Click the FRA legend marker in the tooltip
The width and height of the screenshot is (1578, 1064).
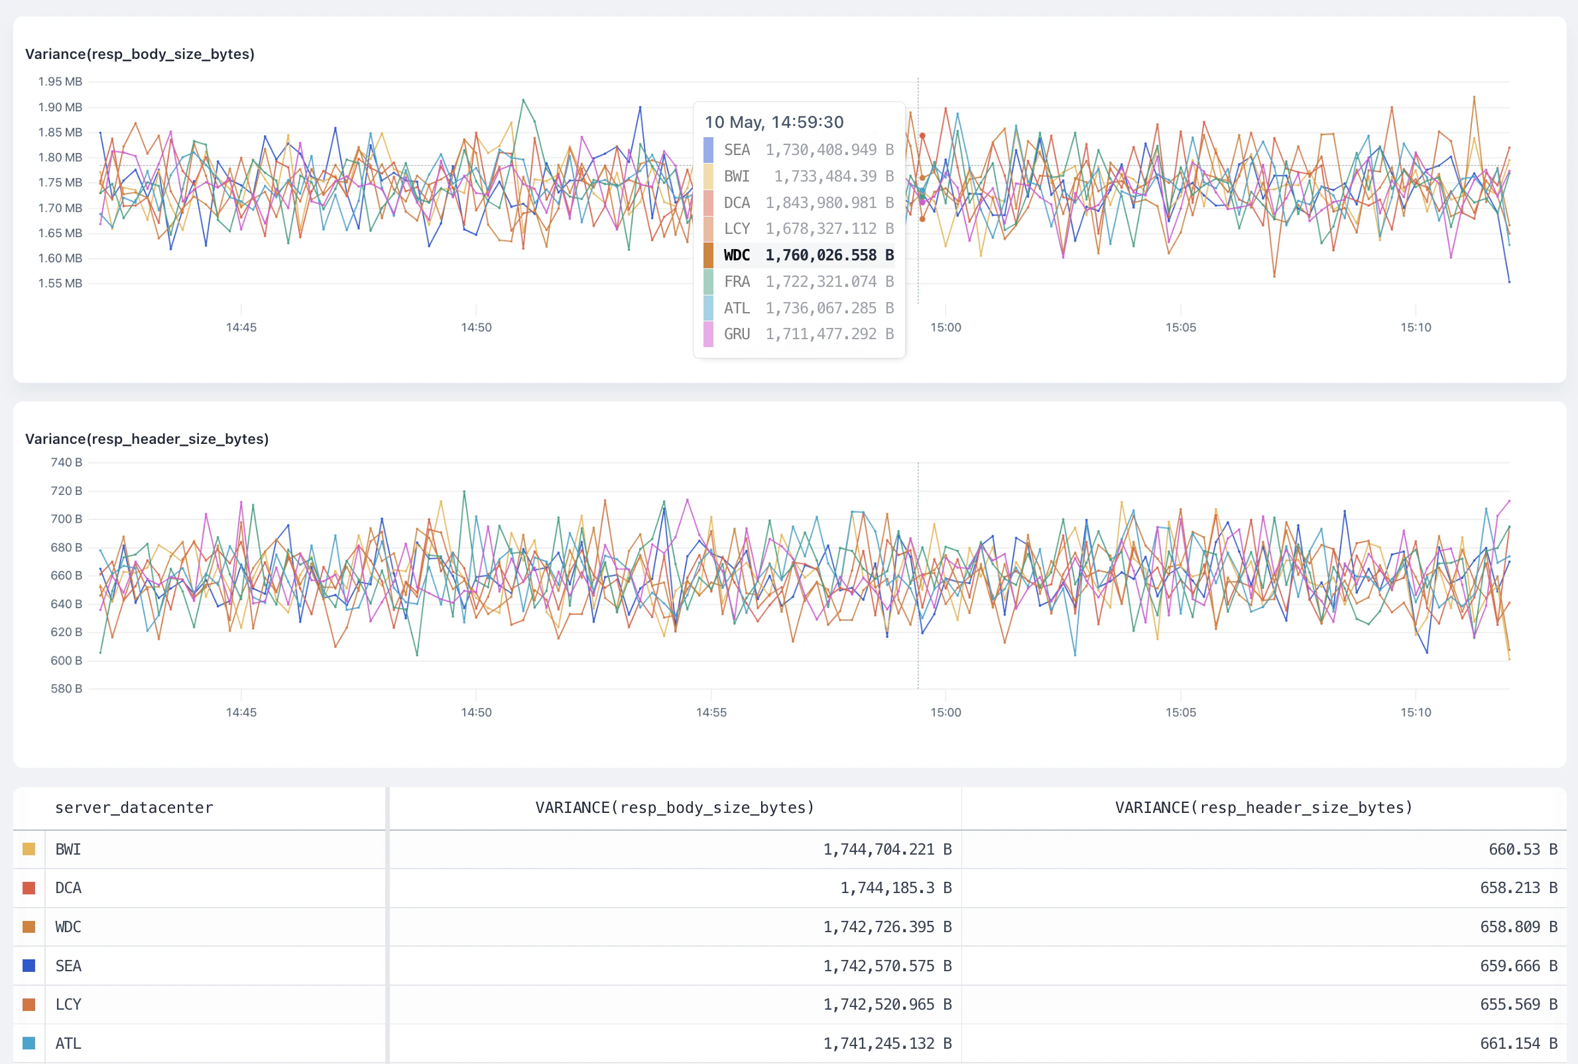pyautogui.click(x=708, y=282)
